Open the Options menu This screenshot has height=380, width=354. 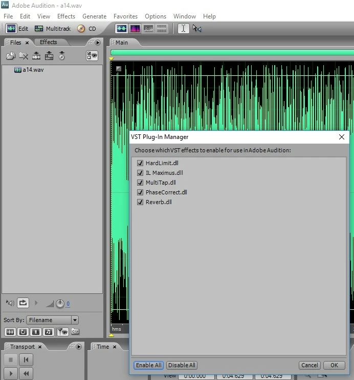156,16
